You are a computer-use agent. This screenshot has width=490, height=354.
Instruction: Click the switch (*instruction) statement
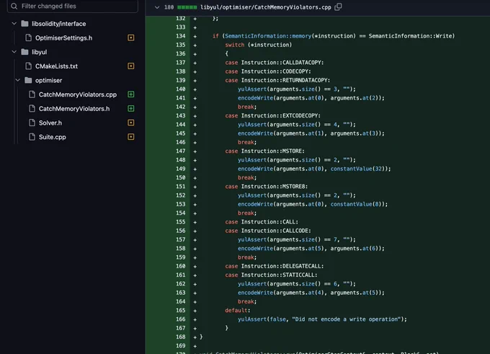(x=259, y=45)
